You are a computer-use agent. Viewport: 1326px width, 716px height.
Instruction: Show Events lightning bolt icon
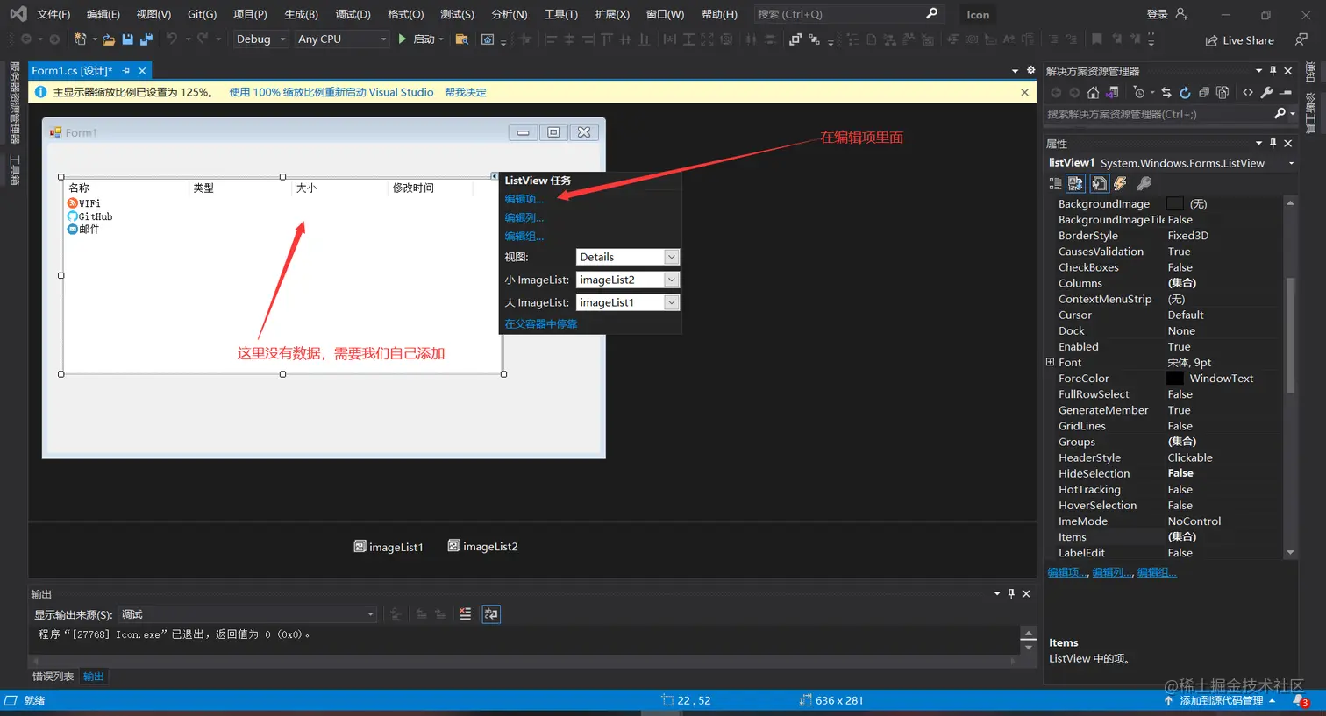pos(1120,183)
